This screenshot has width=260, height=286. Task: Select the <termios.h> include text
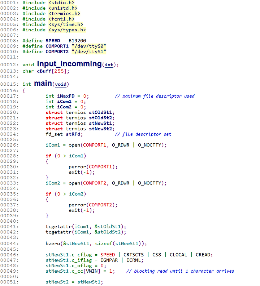[64, 14]
